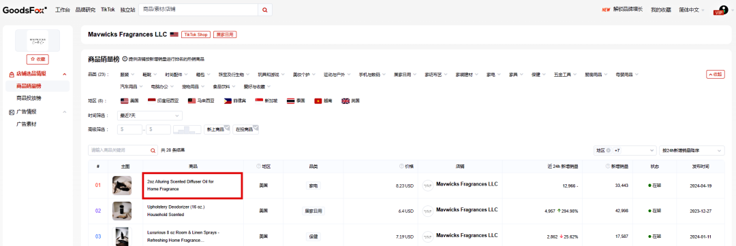
Task: Click the US flag beside Mavwicks Fragrances LLC title
Action: (x=174, y=35)
